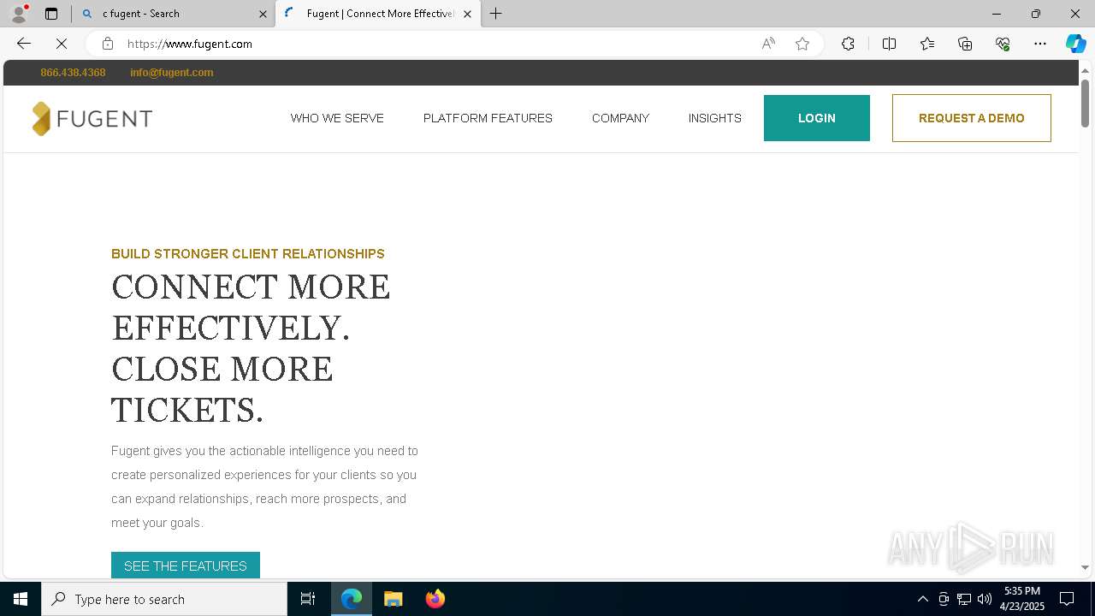Open the notification center icon
The width and height of the screenshot is (1095, 616).
[1067, 599]
